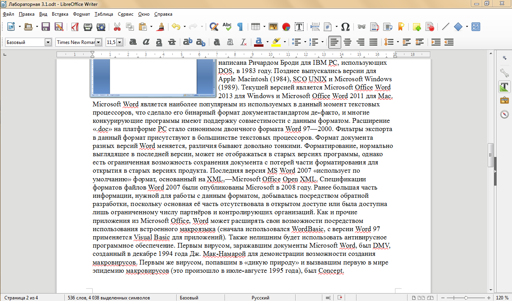Toggle italic formatting
512x301 pixels.
[146, 42]
